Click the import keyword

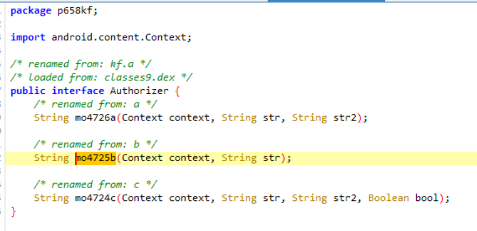[x=28, y=37]
